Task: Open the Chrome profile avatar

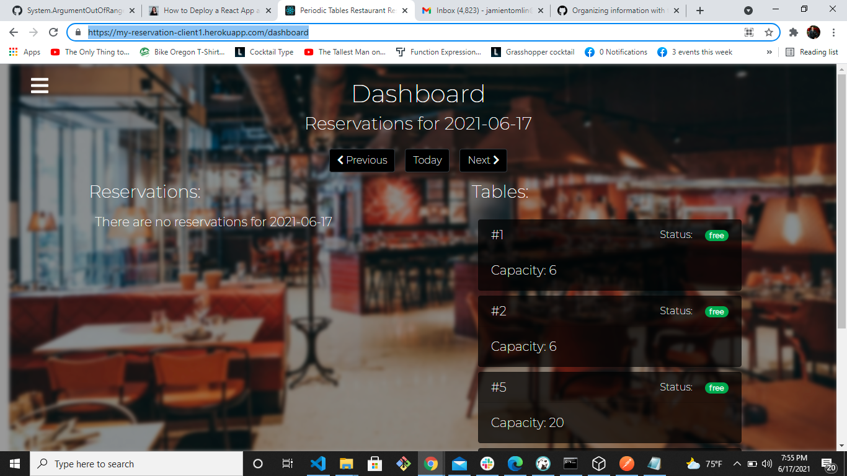Action: 814,32
